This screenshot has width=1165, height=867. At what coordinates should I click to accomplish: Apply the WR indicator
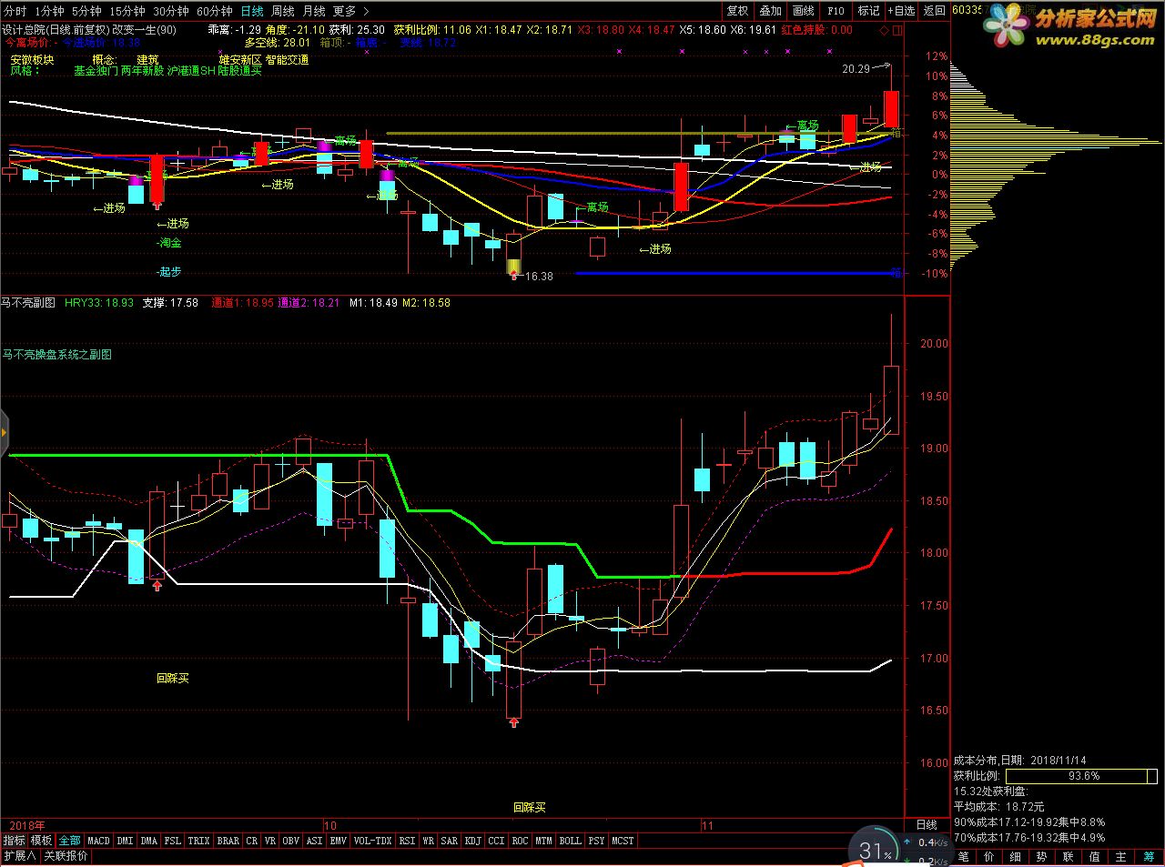point(429,841)
